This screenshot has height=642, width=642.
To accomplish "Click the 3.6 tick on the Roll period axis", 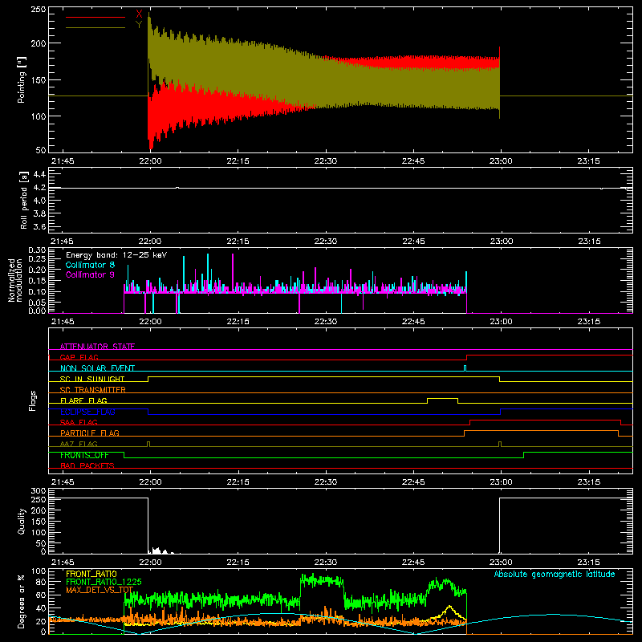I will pos(39,226).
